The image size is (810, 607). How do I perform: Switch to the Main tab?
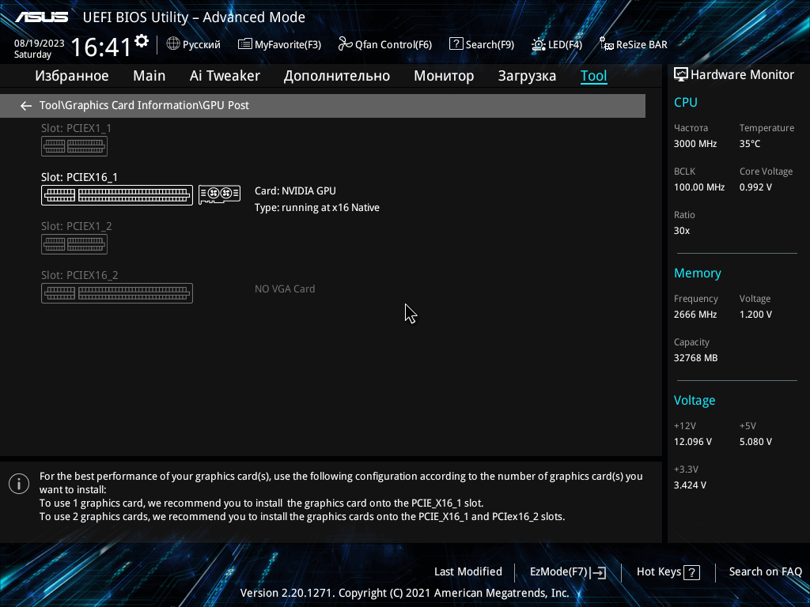tap(150, 76)
